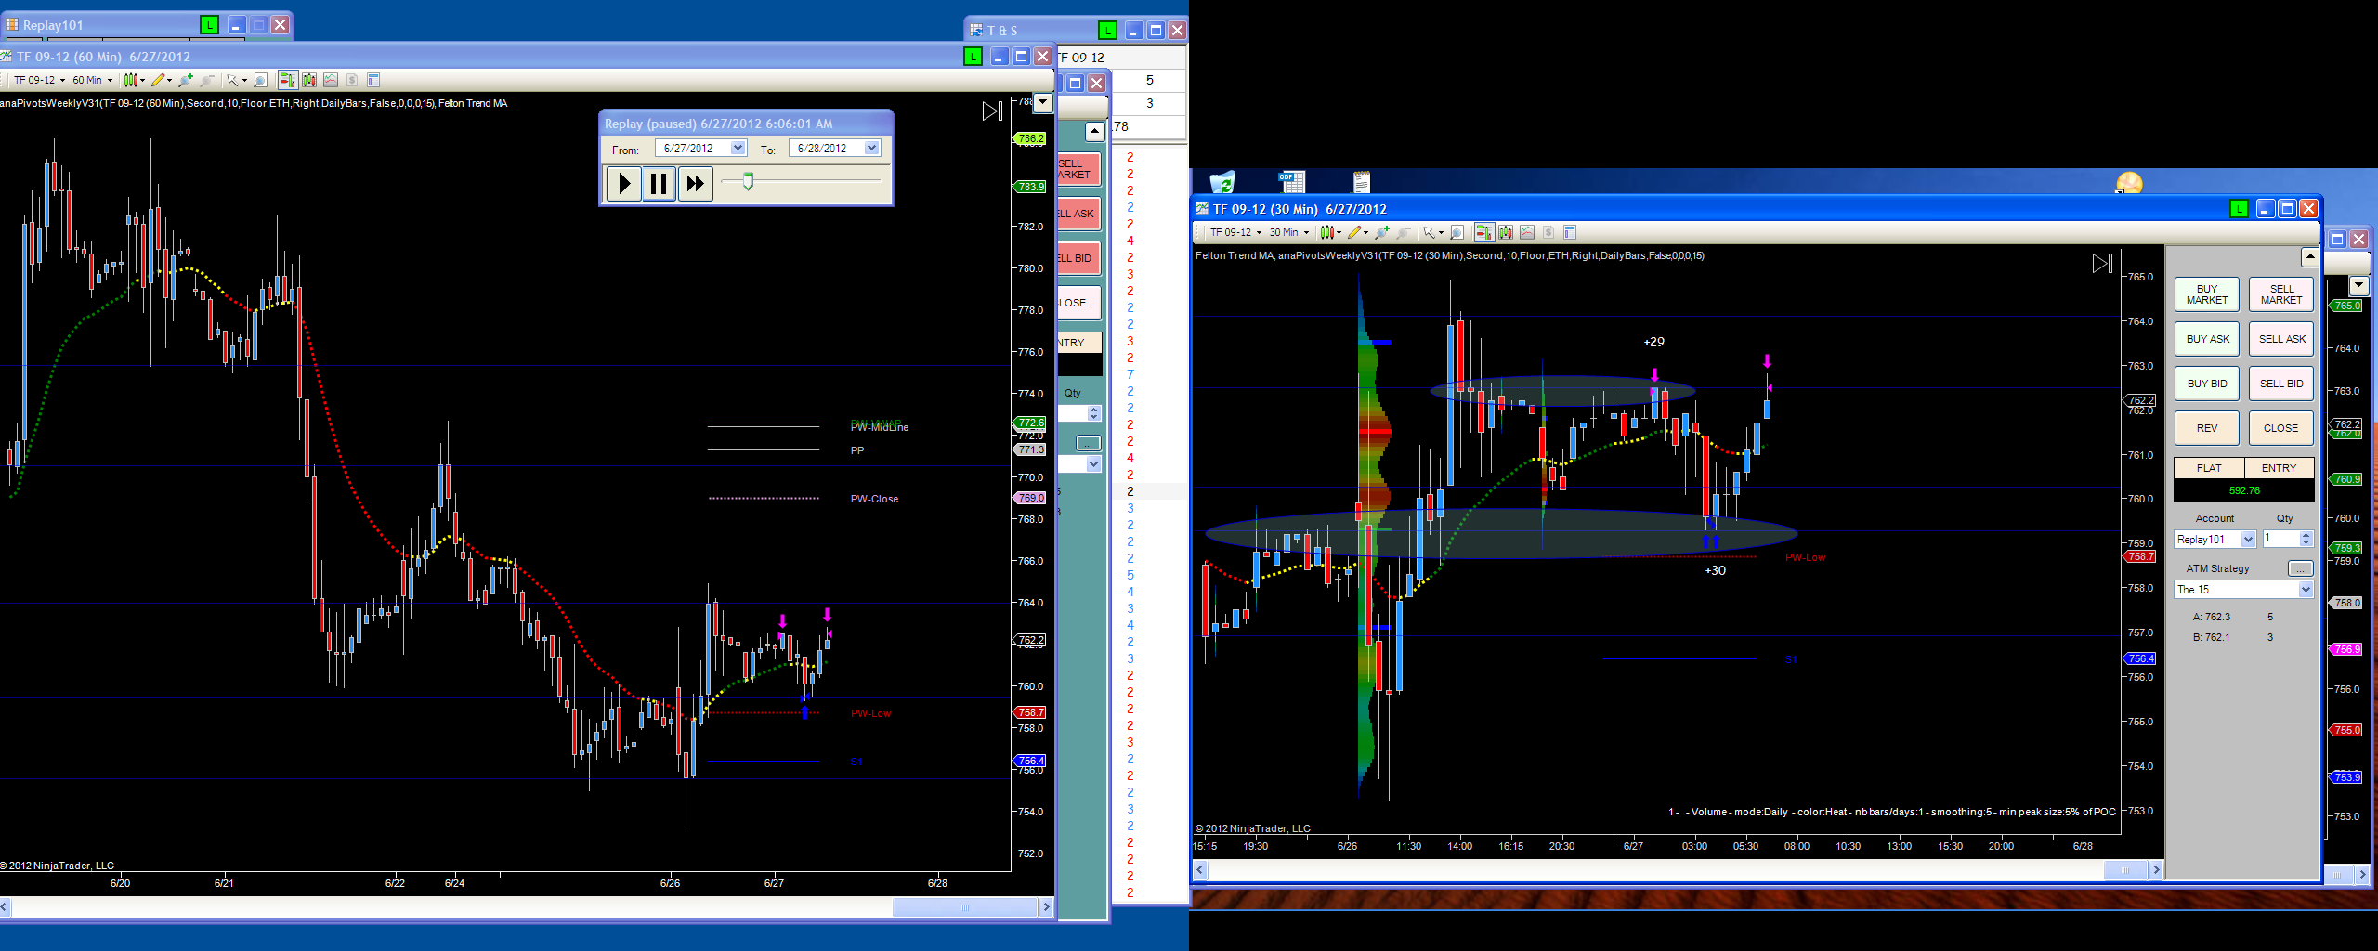Click the Strategies dollar icon in 60 Min chart
This screenshot has width=2378, height=951.
pyautogui.click(x=352, y=80)
